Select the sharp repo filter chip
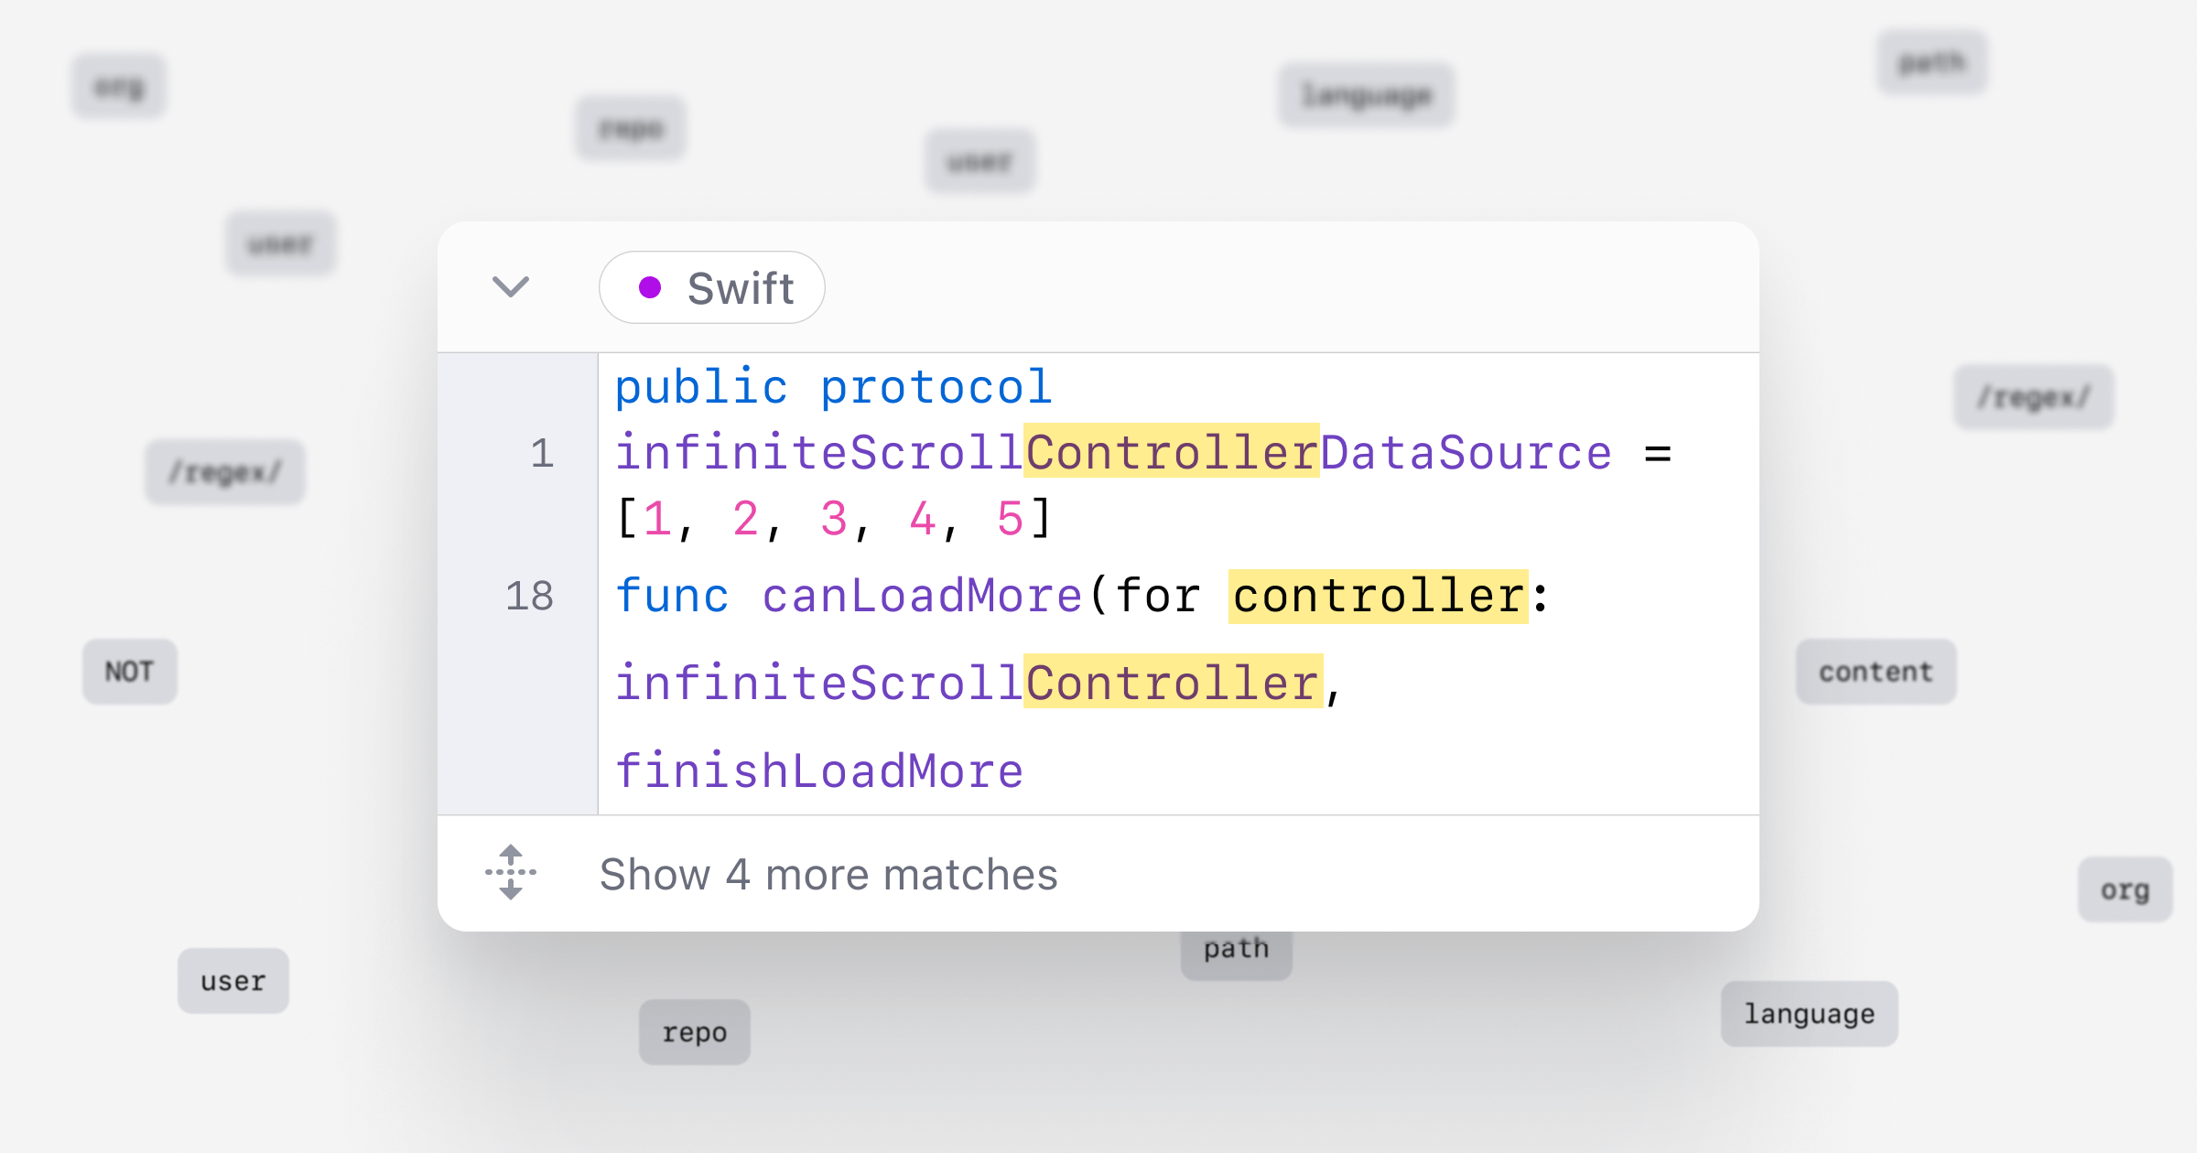Image resolution: width=2197 pixels, height=1153 pixels. (x=695, y=1032)
